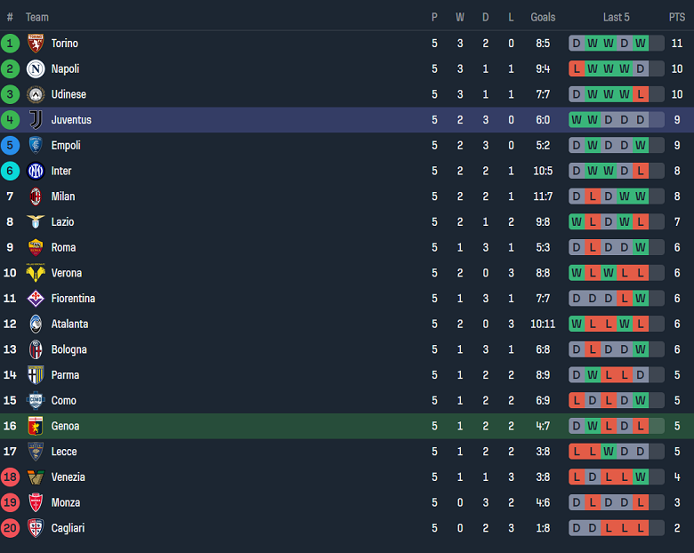Click the Atalanta club crest icon
694x553 pixels.
(x=36, y=324)
